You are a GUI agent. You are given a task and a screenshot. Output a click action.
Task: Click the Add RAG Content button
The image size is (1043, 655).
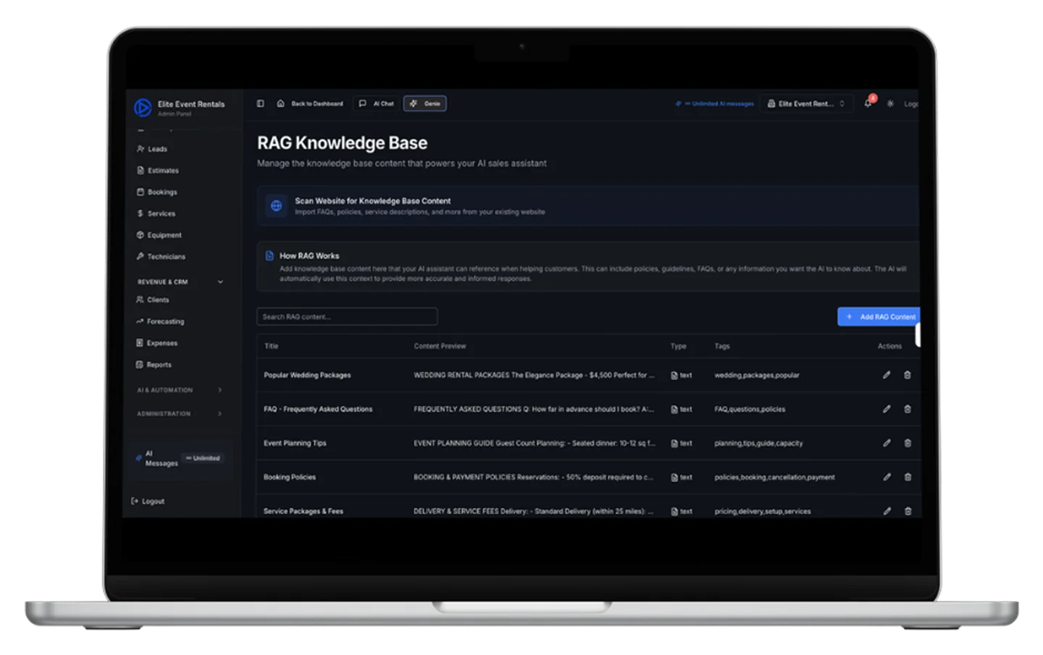coord(879,317)
